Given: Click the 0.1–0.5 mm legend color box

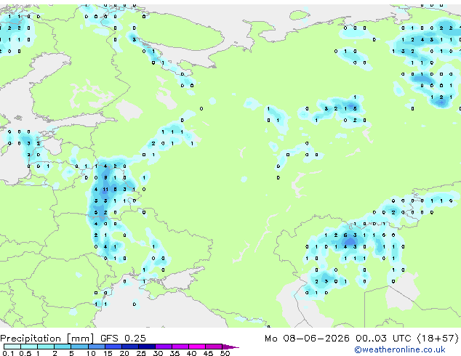Looking at the screenshot, I should click(12, 347).
